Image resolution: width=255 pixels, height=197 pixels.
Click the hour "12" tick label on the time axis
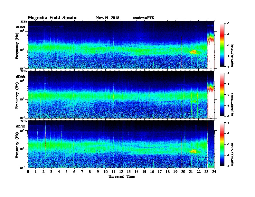point(121,172)
